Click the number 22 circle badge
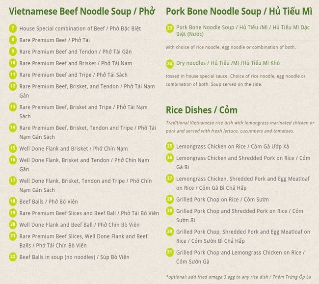Screen dimensions: 319x284 coord(13,257)
